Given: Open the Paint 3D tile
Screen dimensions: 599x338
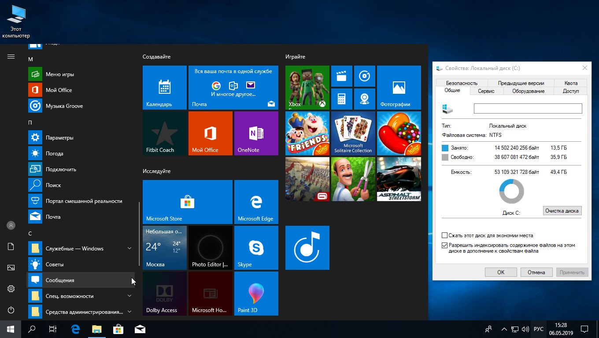Looking at the screenshot, I should 256,294.
